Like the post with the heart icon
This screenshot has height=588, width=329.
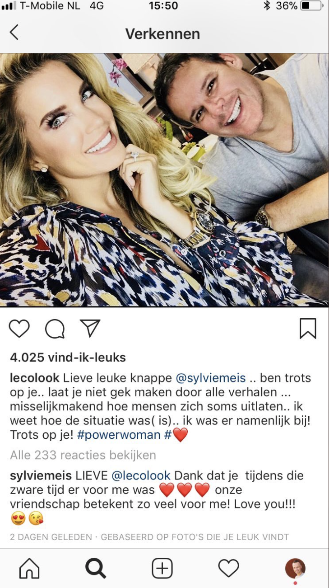(19, 329)
